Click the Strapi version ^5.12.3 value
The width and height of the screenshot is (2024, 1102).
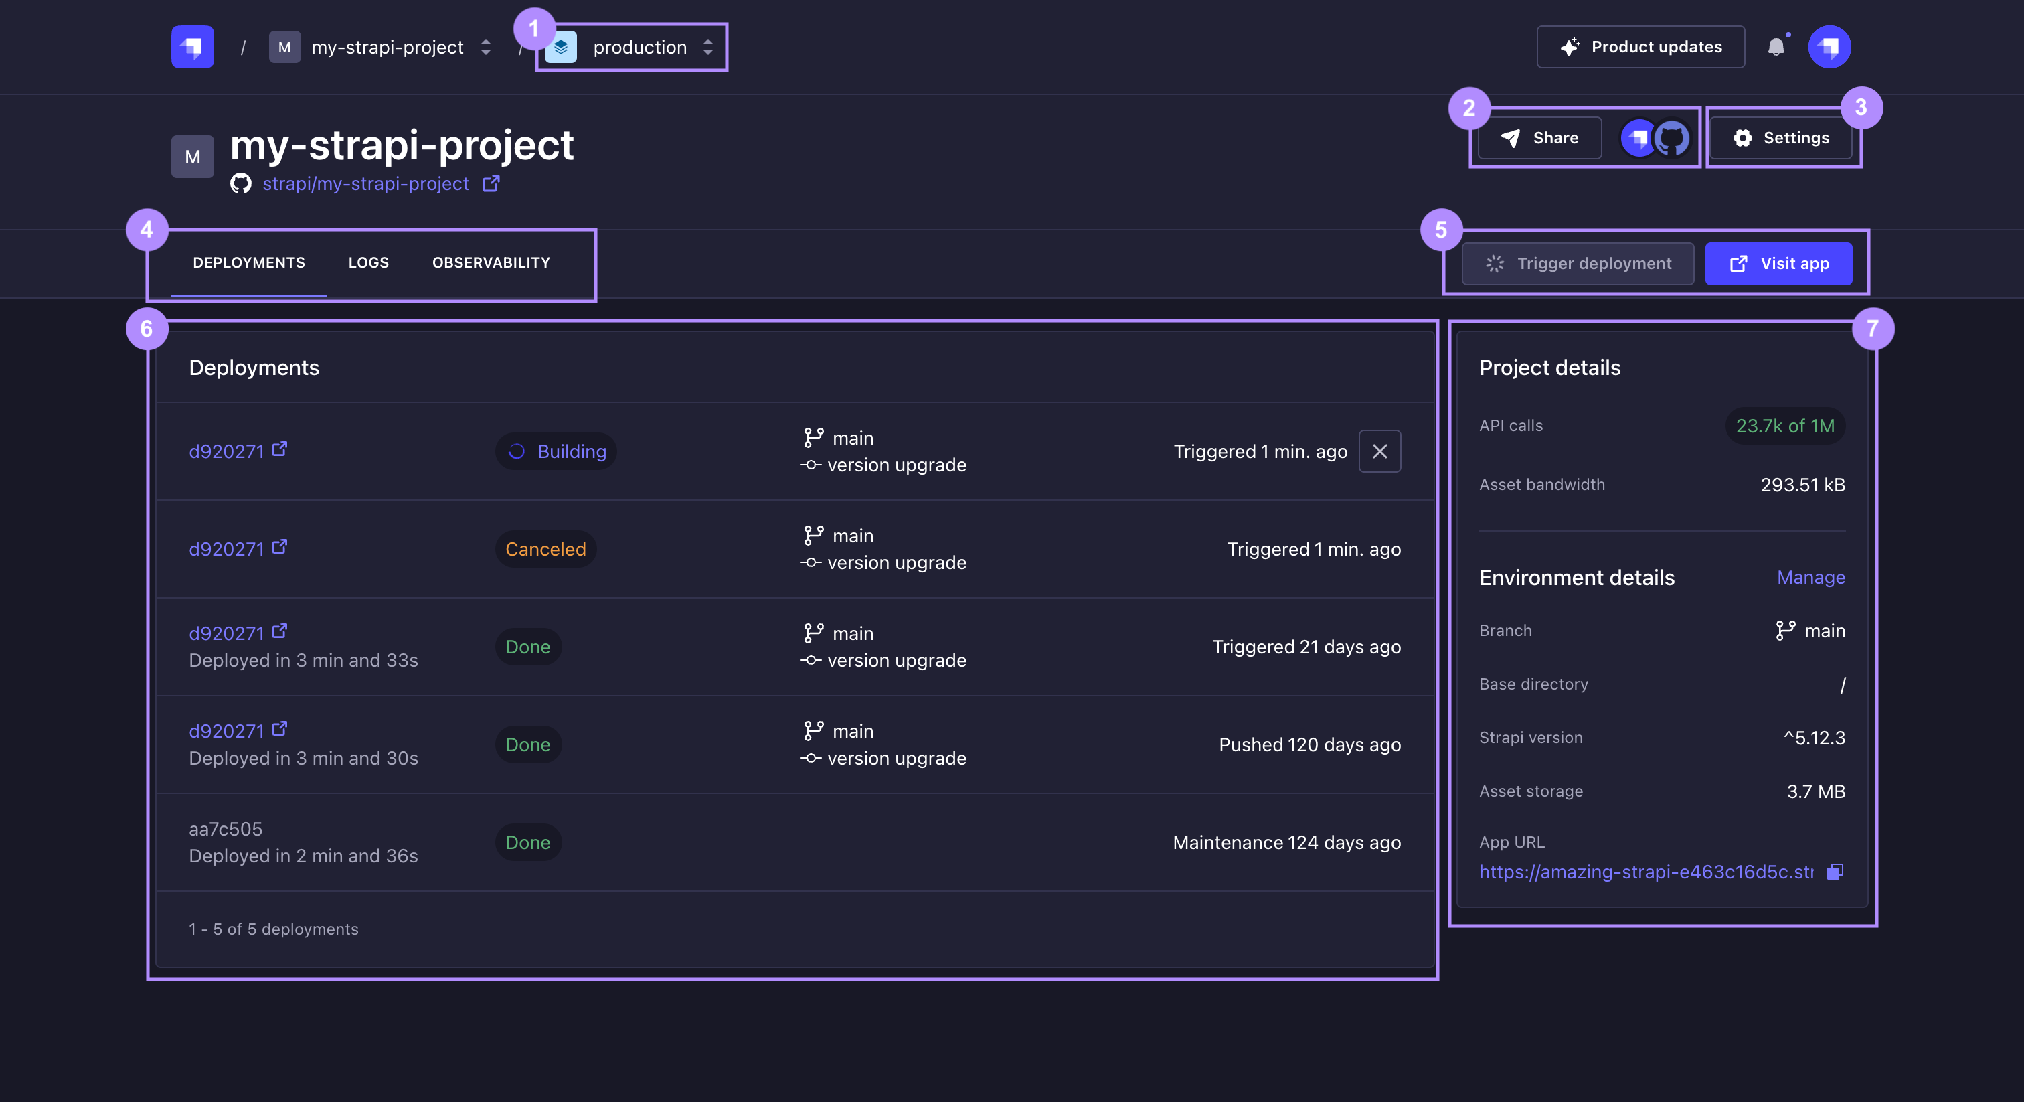[x=1815, y=737]
